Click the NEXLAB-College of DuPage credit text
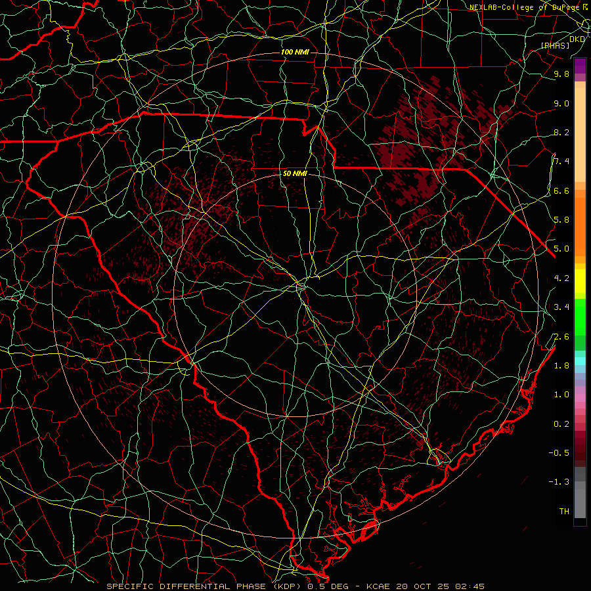591x591 pixels. click(524, 7)
